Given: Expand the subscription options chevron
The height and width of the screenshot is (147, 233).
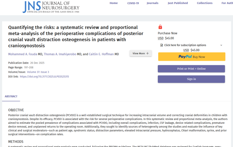Looking at the screenshot, I should (221, 45).
